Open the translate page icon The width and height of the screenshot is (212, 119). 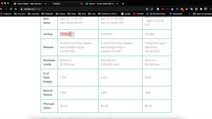pyautogui.click(x=147, y=9)
